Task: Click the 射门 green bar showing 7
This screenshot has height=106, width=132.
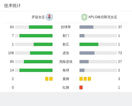Action: 36,36
